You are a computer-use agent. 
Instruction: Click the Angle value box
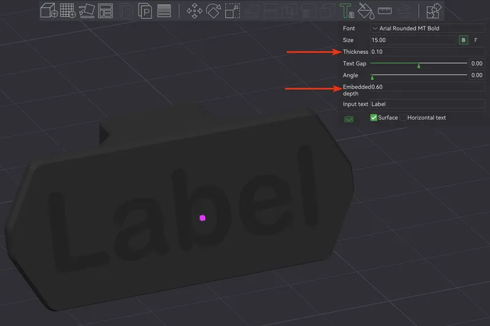pyautogui.click(x=477, y=75)
